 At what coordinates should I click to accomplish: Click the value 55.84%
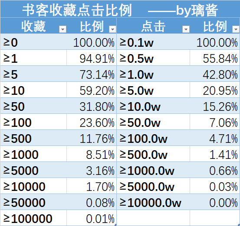coord(220,59)
